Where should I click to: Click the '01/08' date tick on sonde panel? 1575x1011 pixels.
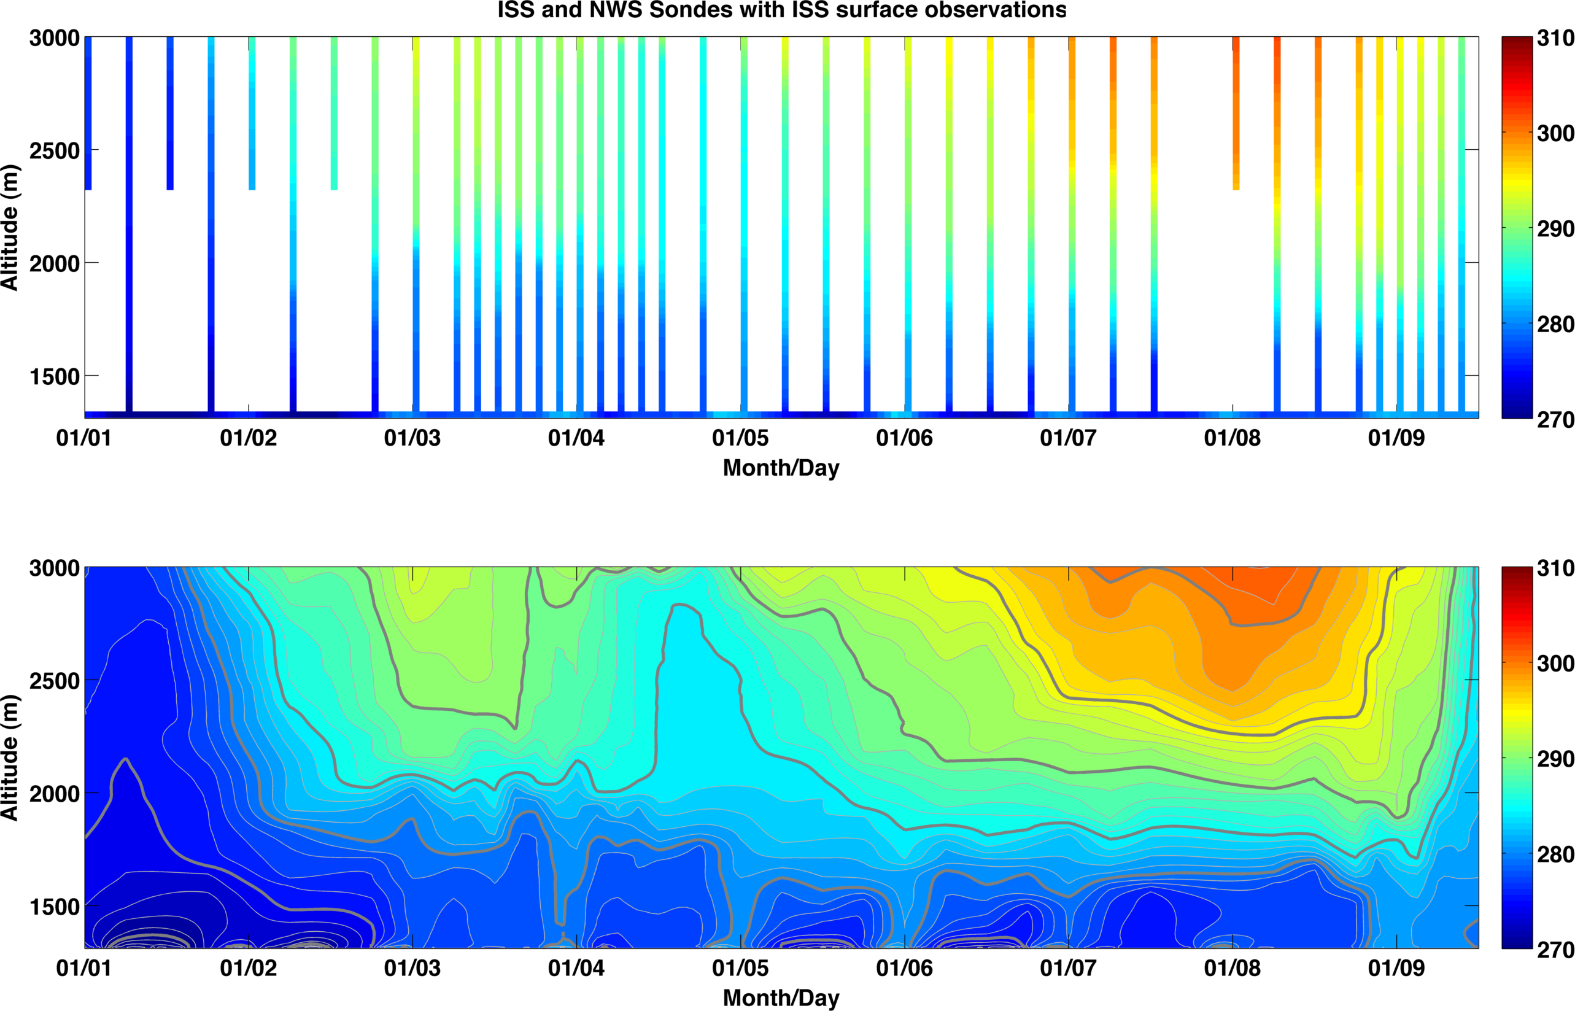[x=1233, y=438]
